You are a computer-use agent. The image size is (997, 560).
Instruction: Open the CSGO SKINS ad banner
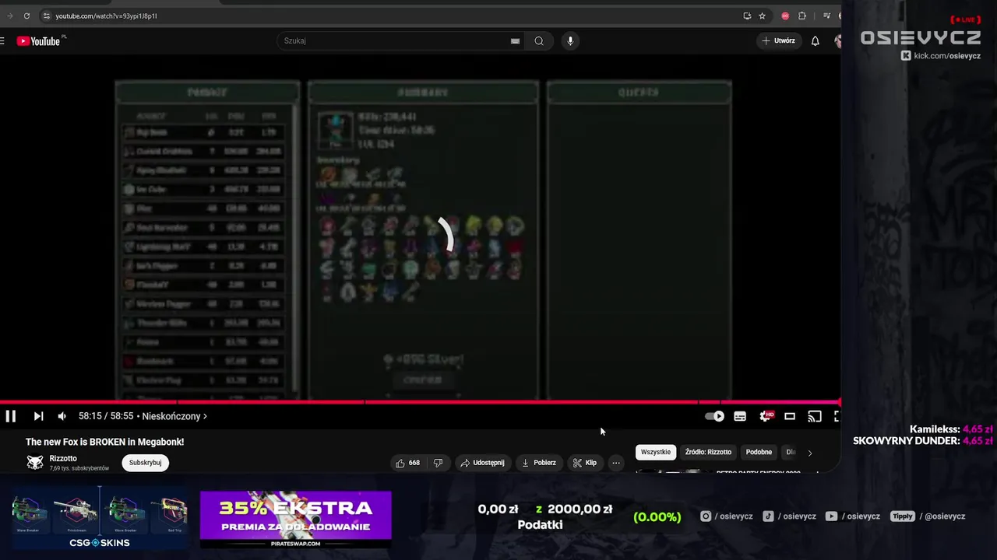pyautogui.click(x=99, y=520)
